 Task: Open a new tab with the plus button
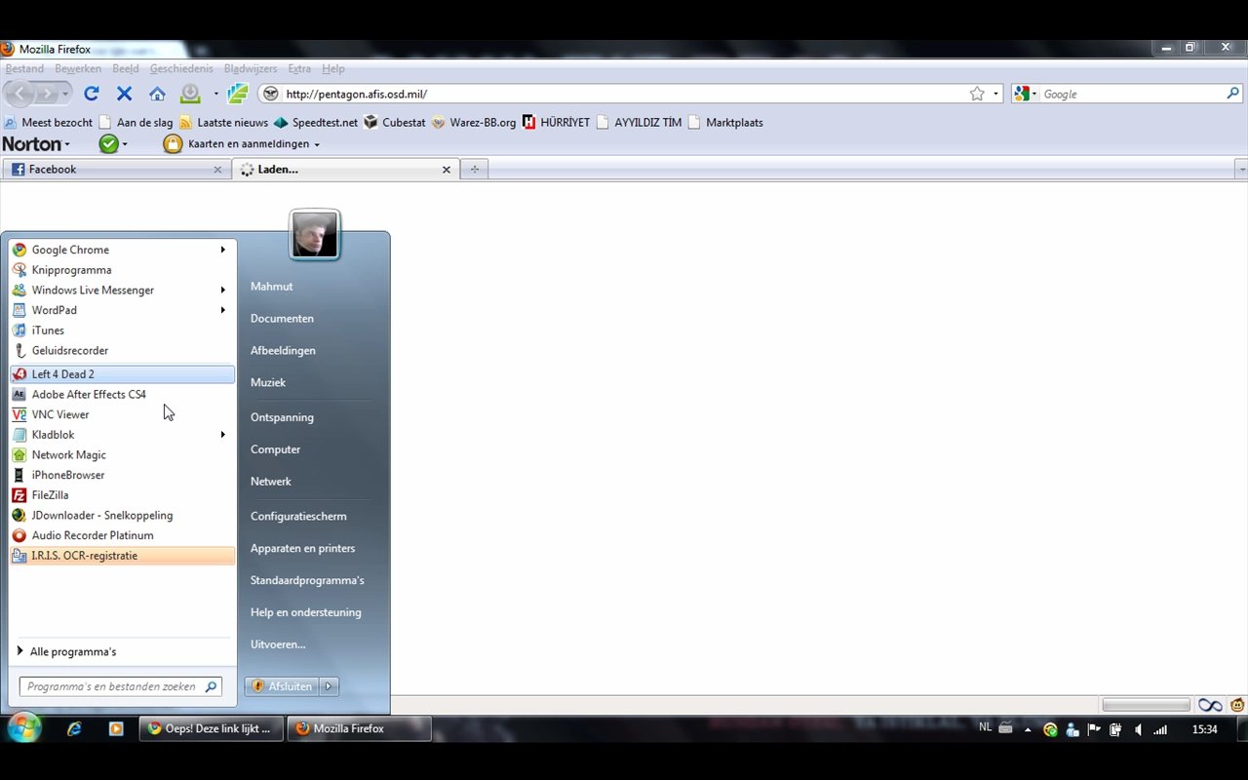click(x=475, y=170)
